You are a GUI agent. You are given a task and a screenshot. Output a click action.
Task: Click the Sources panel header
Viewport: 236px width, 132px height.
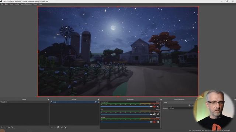tap(74, 99)
